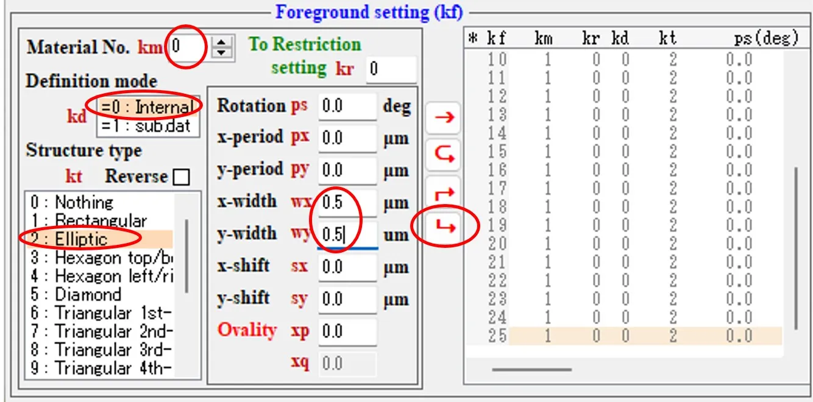Click the Material No. km input field

coord(190,46)
